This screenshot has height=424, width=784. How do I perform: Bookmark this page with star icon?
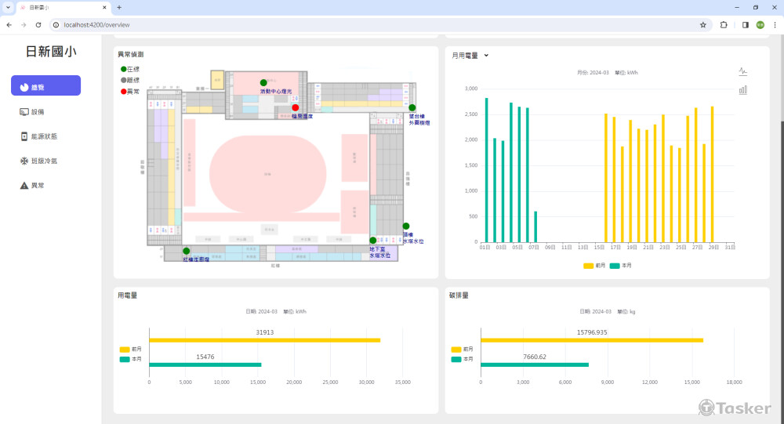click(703, 24)
